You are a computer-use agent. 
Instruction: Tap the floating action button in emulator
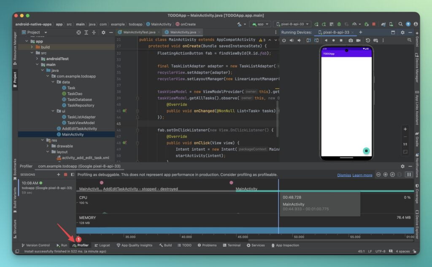coord(366,151)
